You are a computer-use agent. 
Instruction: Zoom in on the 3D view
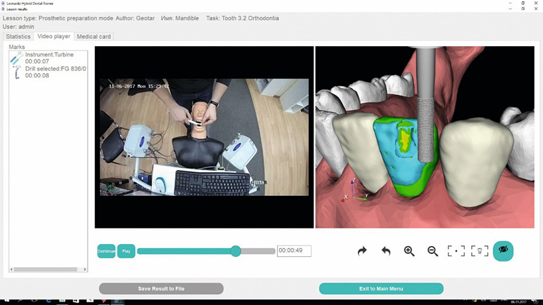point(409,251)
